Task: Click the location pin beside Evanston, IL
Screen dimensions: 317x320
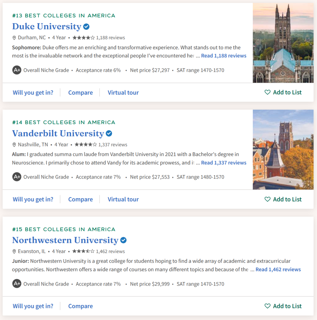Action: 14,251
